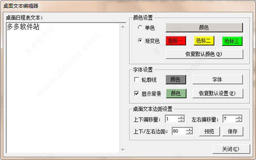The height and width of the screenshot is (160, 256).
Task: Click the 预览 preview button
Action: click(x=209, y=131)
